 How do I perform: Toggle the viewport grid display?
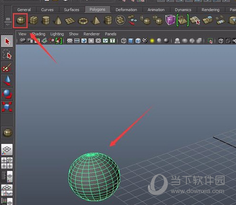(70, 41)
